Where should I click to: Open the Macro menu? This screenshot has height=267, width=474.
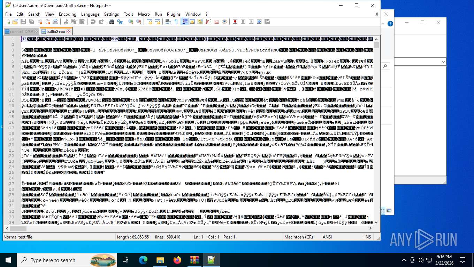pos(144,14)
